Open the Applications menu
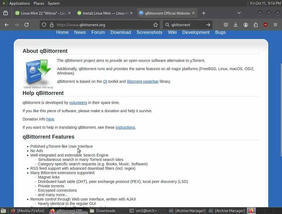The width and height of the screenshot is (282, 214). tap(20, 3)
